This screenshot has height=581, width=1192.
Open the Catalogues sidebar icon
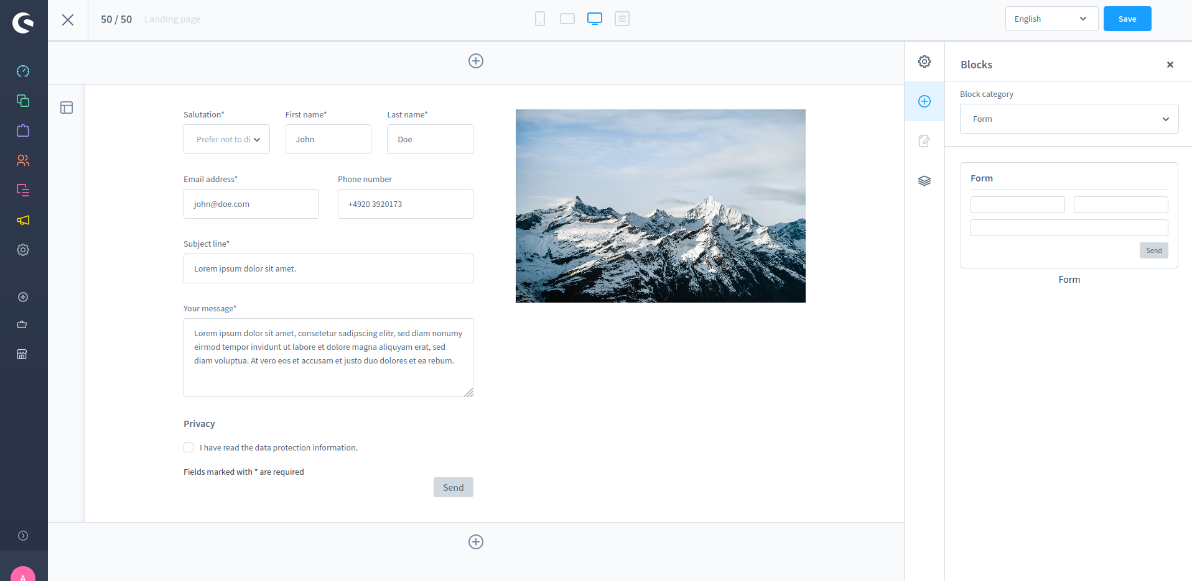(23, 101)
